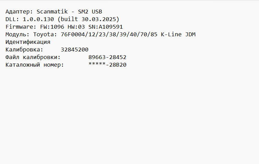Viewport: 259px width, 164px height.
Task: Click the "Идентификация" heading
Action: coord(28,42)
